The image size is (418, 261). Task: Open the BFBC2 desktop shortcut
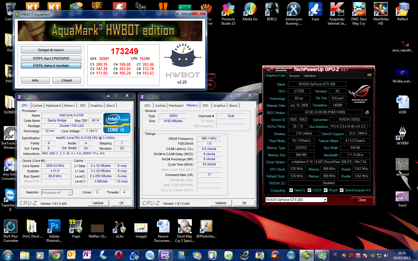pyautogui.click(x=272, y=12)
